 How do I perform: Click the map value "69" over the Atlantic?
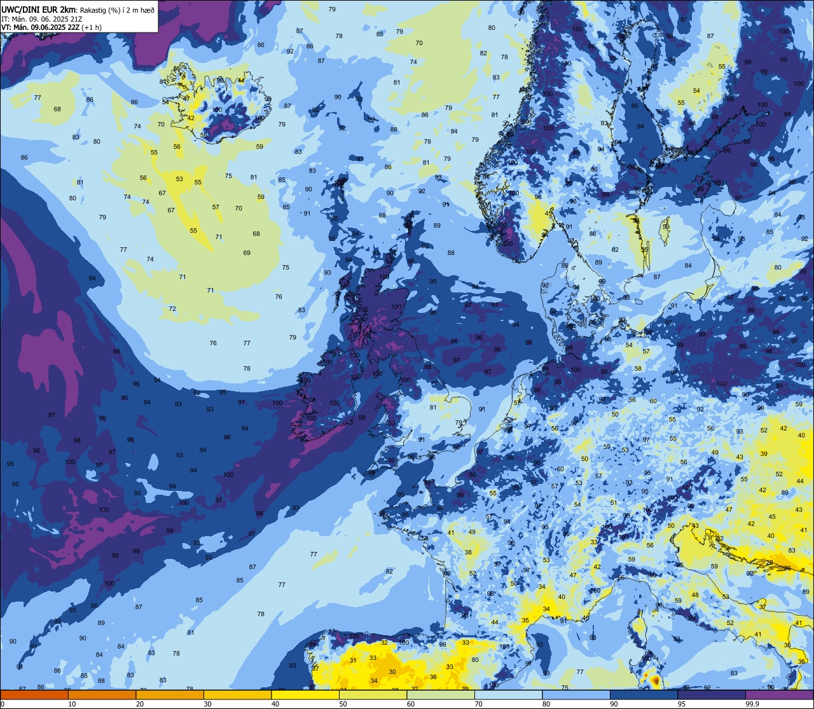247,253
